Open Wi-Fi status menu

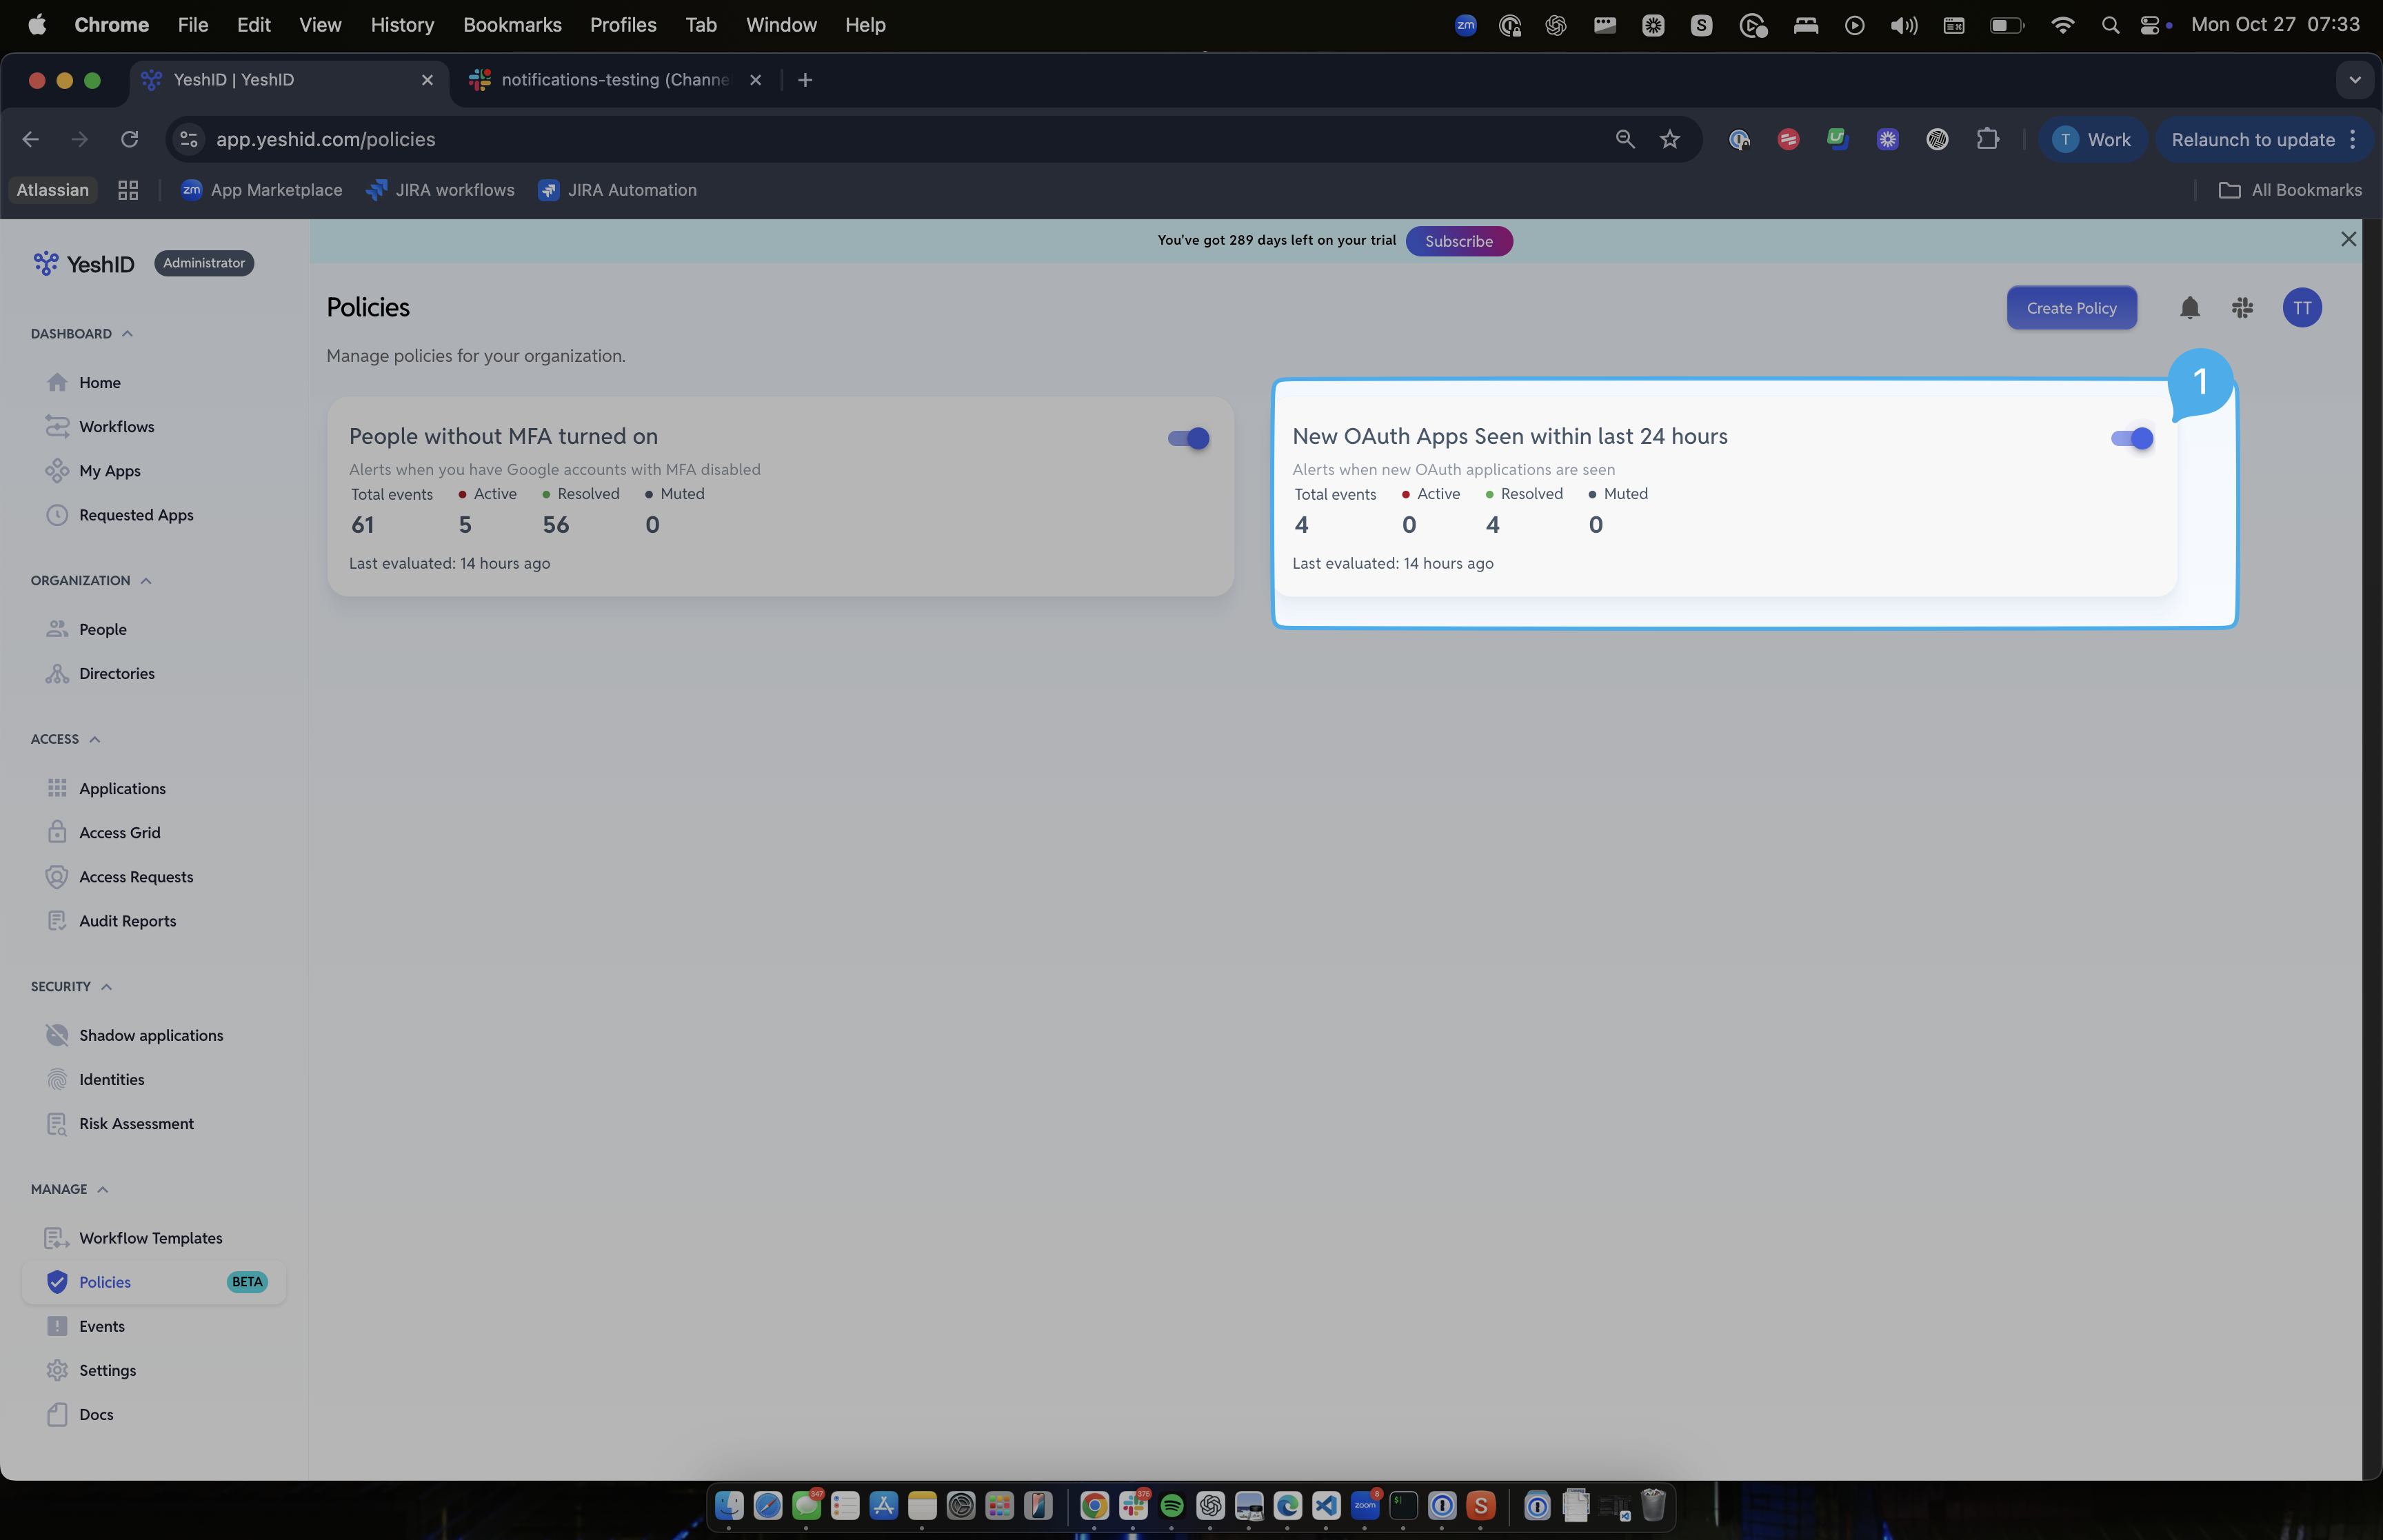(x=2062, y=25)
